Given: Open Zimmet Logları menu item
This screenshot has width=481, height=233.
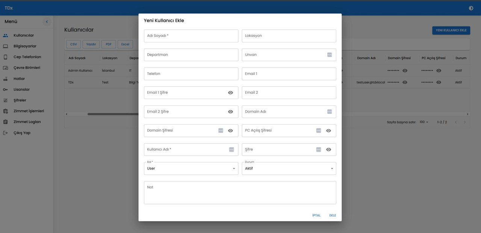Looking at the screenshot, I should [27, 122].
